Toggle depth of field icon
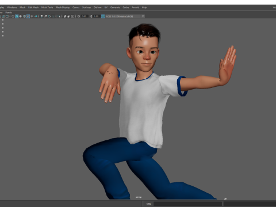Screen dimensions: 276x207 53,17
